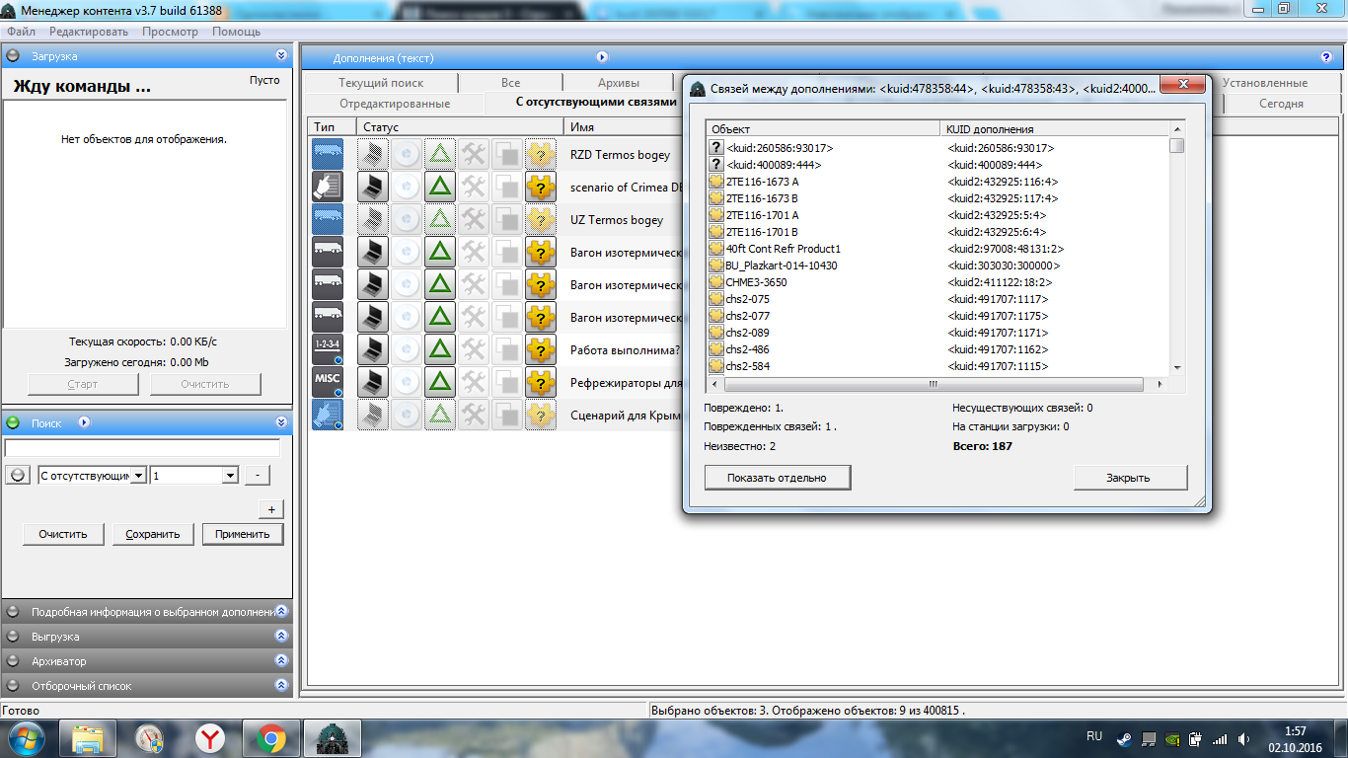This screenshot has width=1348, height=758.
Task: Click the Применить search button
Action: [x=242, y=534]
